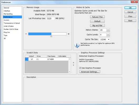Image resolution: width=139 pixels, height=105 pixels.
Task: Click the C:\ drive cell
Action: [38, 59]
